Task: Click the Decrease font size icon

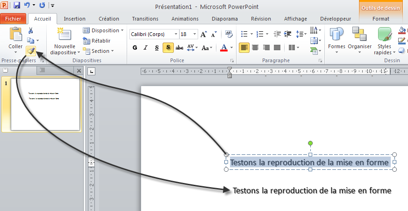Action: point(214,34)
